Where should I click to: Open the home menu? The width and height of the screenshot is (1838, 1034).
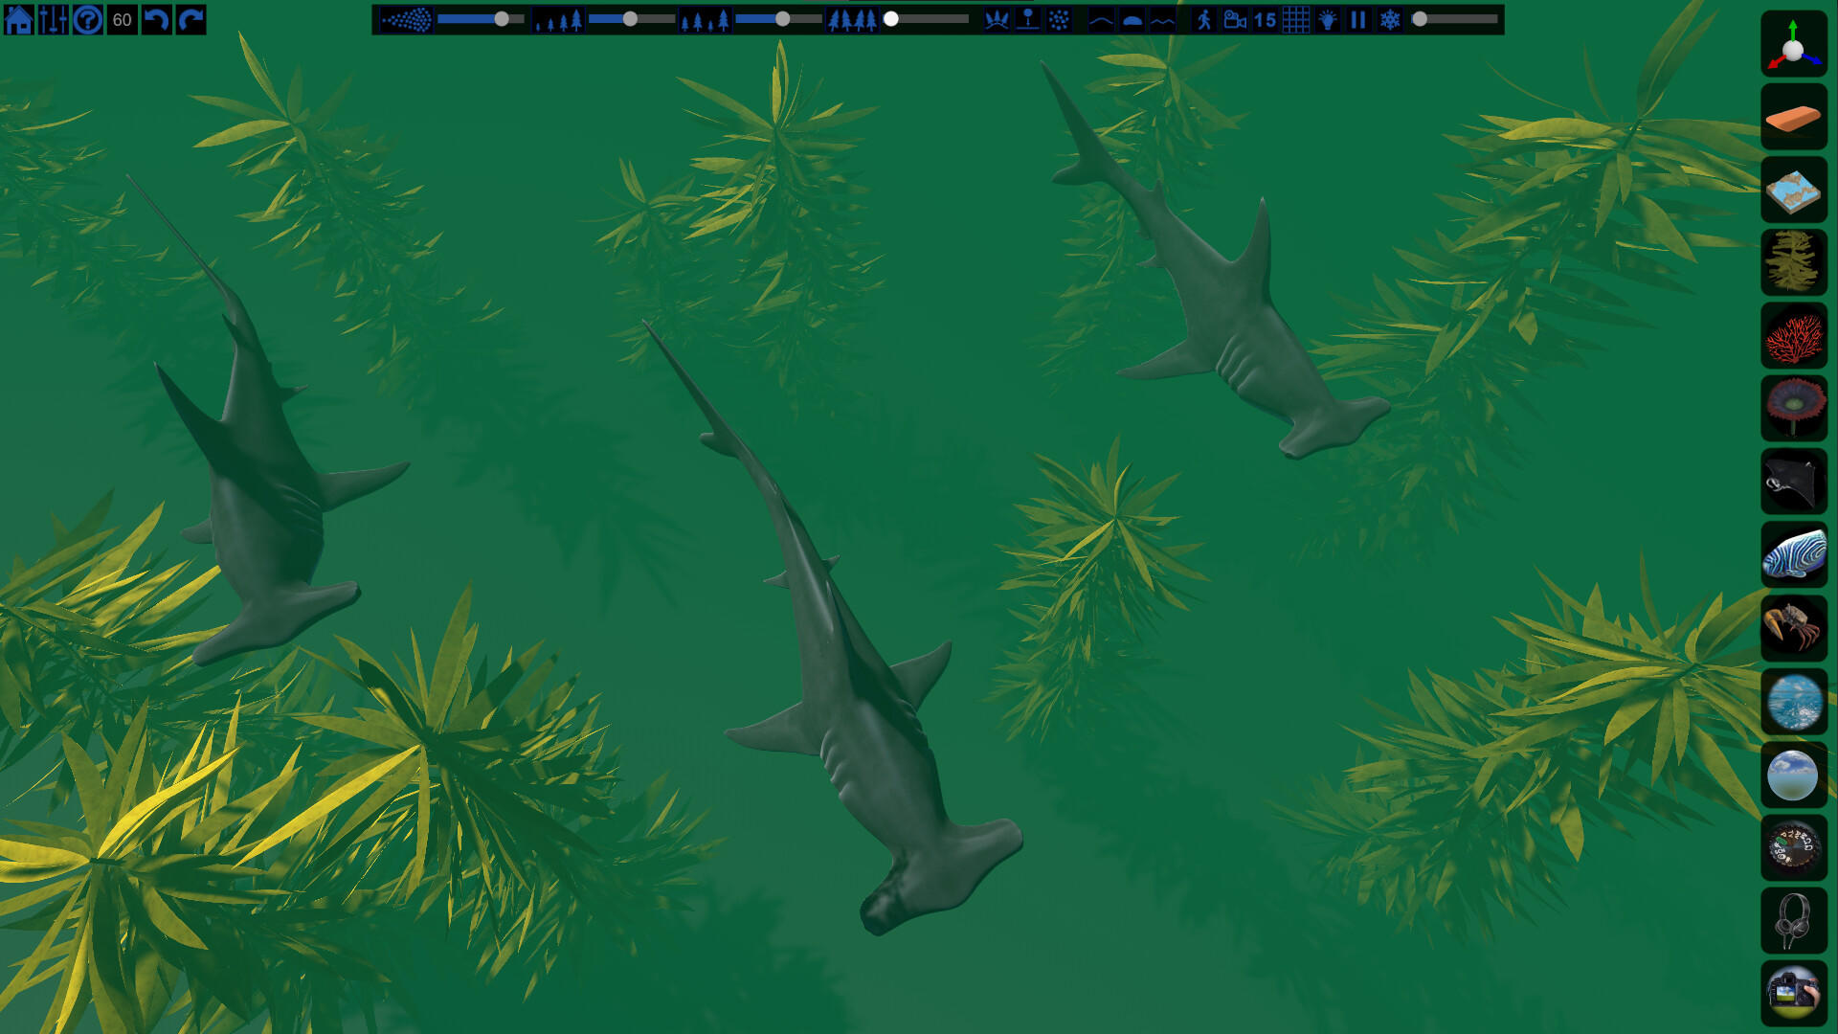tap(18, 17)
